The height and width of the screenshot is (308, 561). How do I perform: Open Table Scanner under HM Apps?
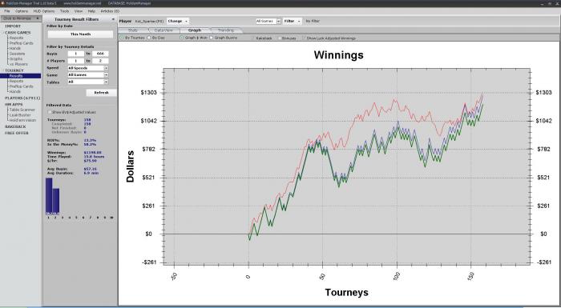click(22, 110)
